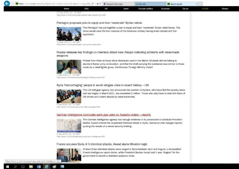Viewport: 239px width, 169px height.
Task: Click the Bundesnachrichtendienst thumbnail image
Action: (x=69, y=126)
